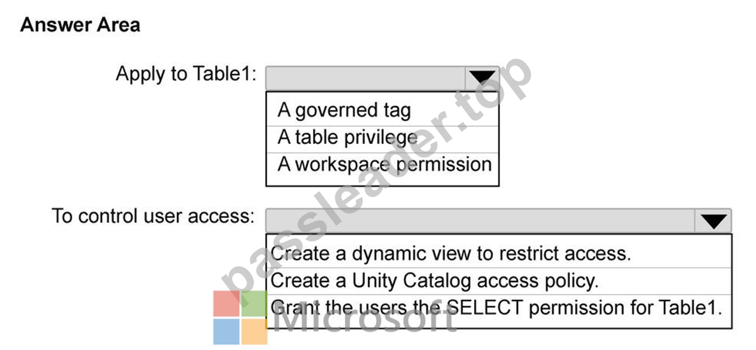Viewport: 756px width, 350px height.
Task: Click the Apply to Table1 label
Action: tap(187, 74)
